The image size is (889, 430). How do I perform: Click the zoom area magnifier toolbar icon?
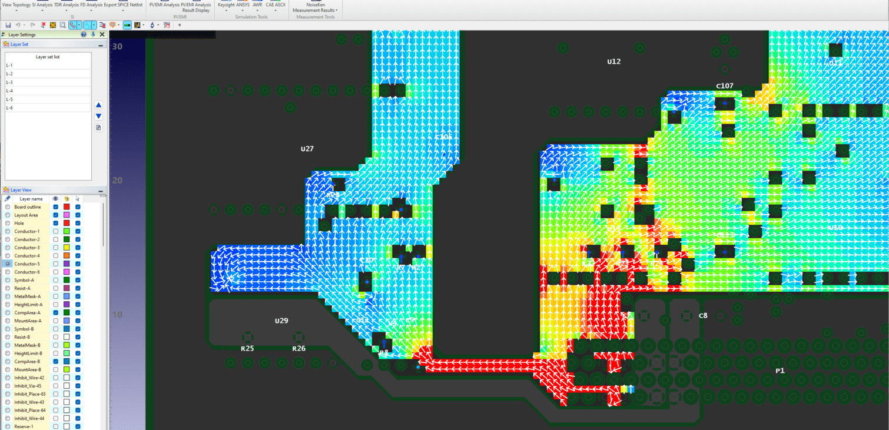coord(62,25)
